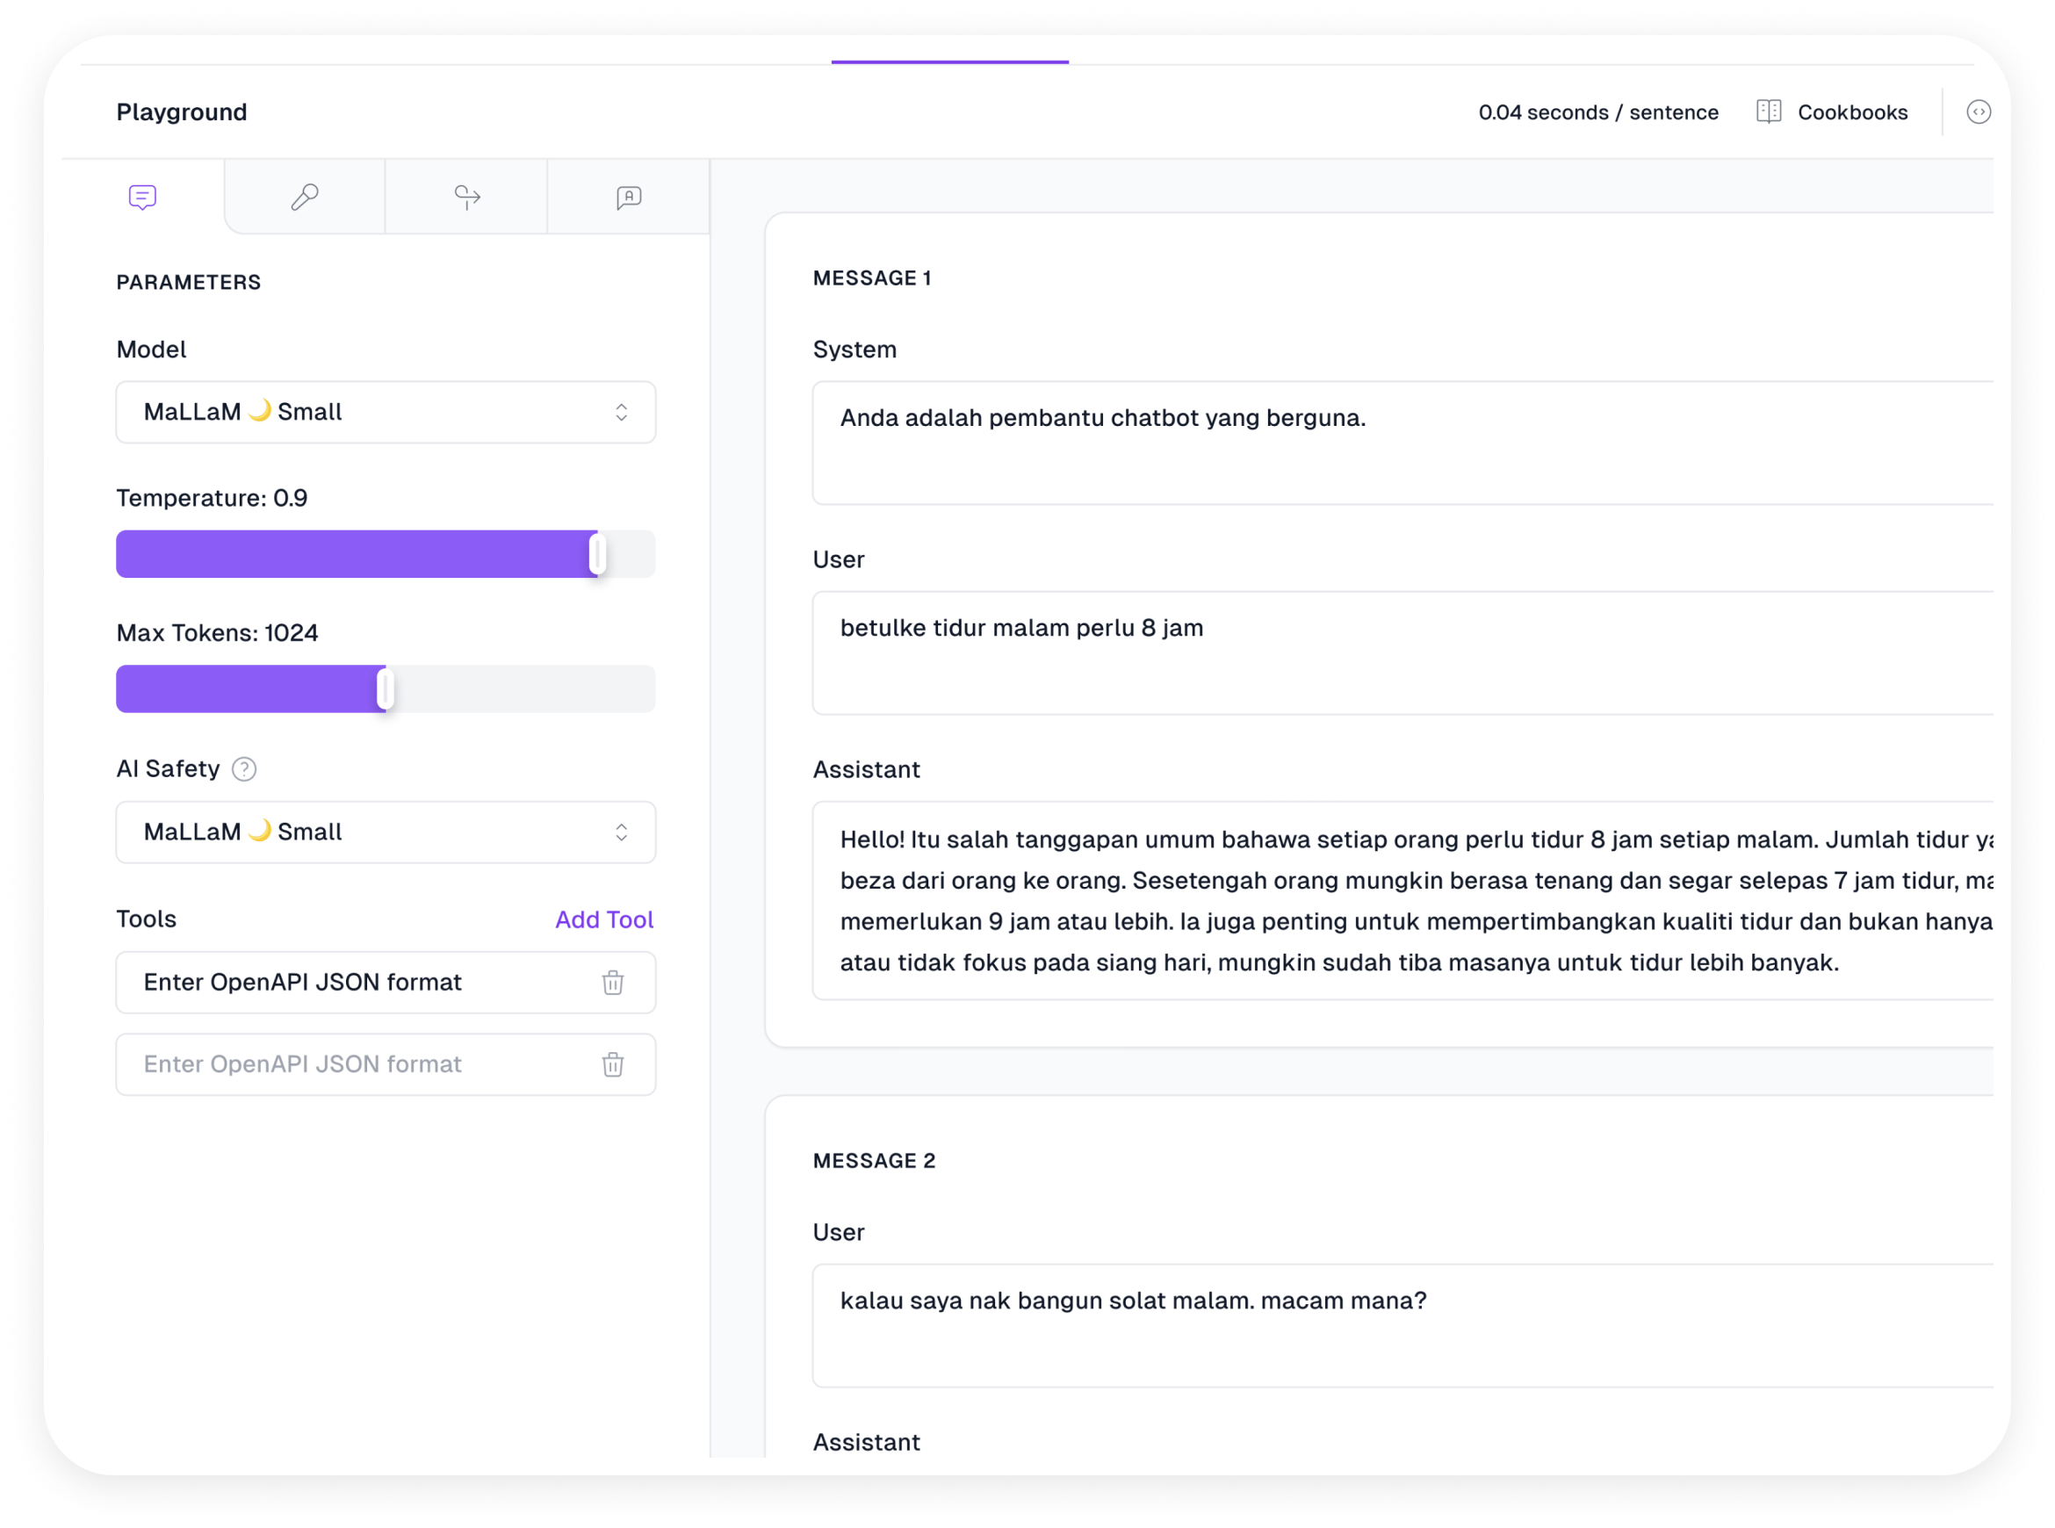Delete the first OpenAPI tool entry
Screen dimensions: 2055x1528
click(x=612, y=983)
